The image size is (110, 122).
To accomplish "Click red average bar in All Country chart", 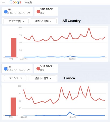I will coord(13,47).
